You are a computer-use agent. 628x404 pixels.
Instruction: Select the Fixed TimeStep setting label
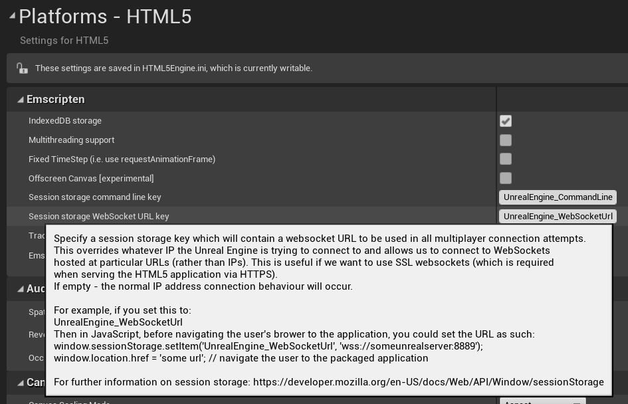[122, 159]
